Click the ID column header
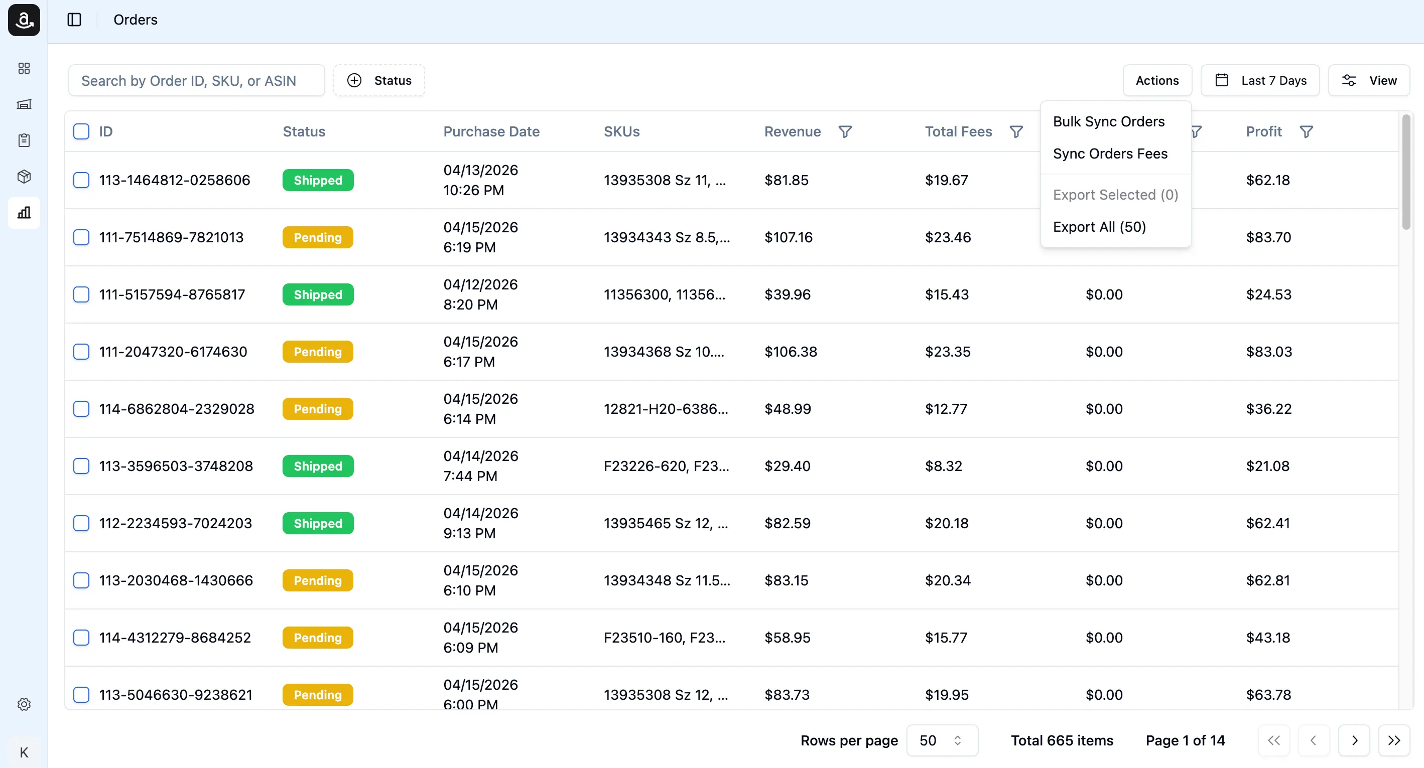This screenshot has width=1424, height=768. pyautogui.click(x=105, y=131)
